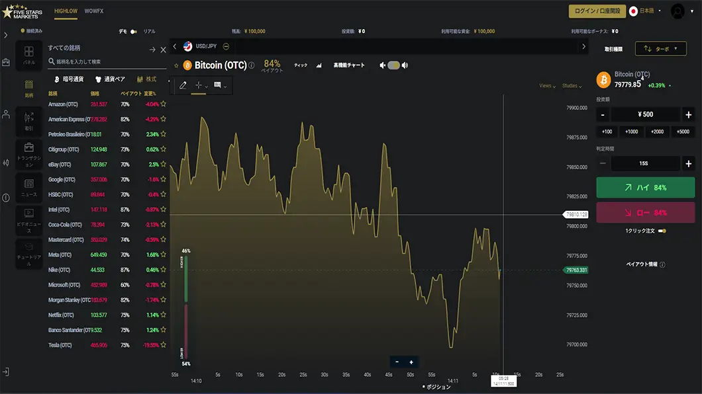702x394 pixels.
Task: Toggle the sound switch in chart header
Action: [x=393, y=65]
